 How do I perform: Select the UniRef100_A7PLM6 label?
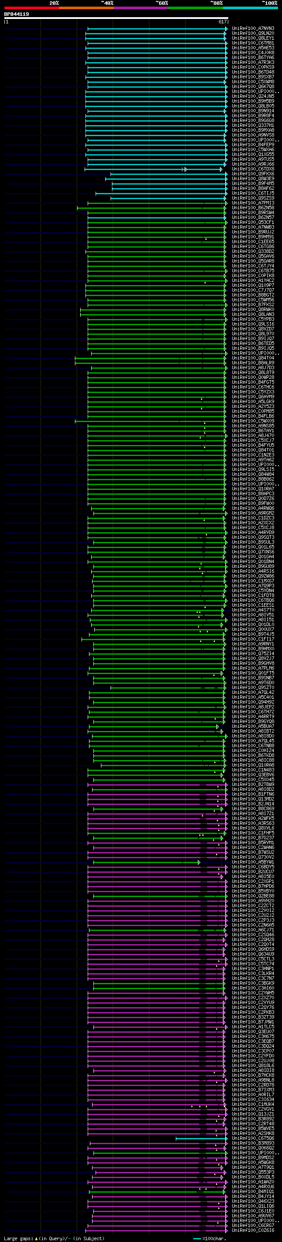(252, 668)
